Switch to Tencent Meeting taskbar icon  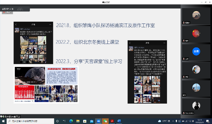[98, 121]
